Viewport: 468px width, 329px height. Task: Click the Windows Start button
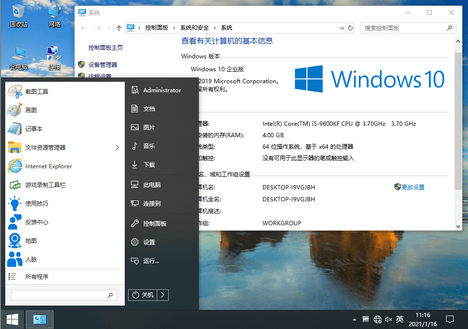[12, 319]
